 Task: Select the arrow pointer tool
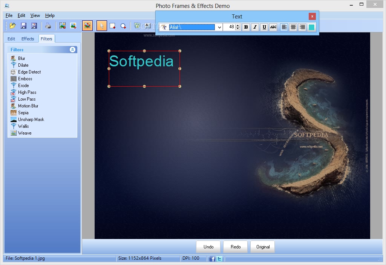(102, 26)
